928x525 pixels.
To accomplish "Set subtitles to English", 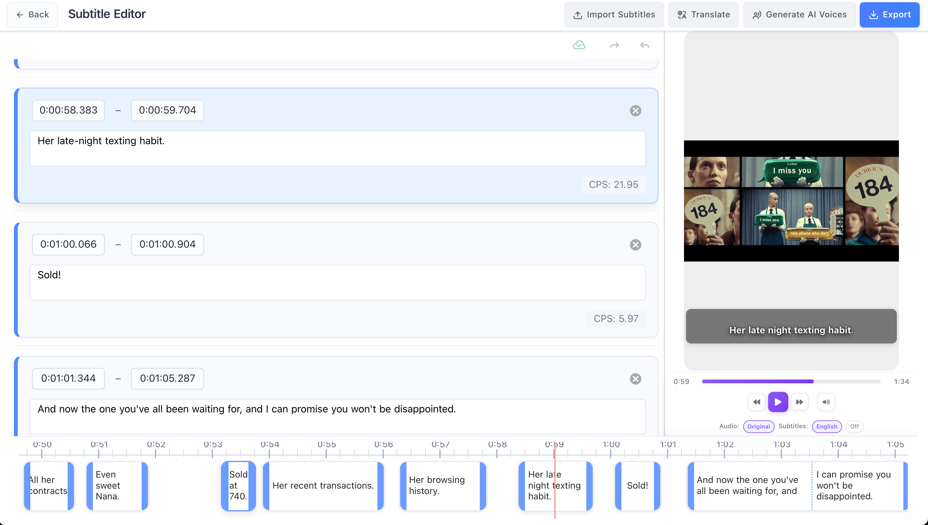I will [827, 426].
